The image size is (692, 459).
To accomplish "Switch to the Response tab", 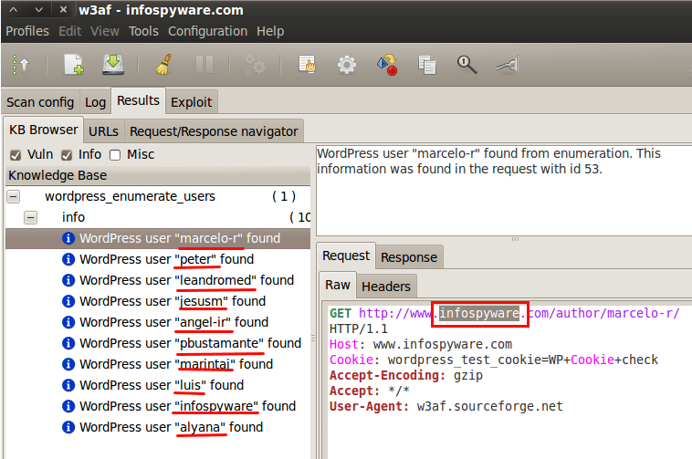I will tap(410, 257).
